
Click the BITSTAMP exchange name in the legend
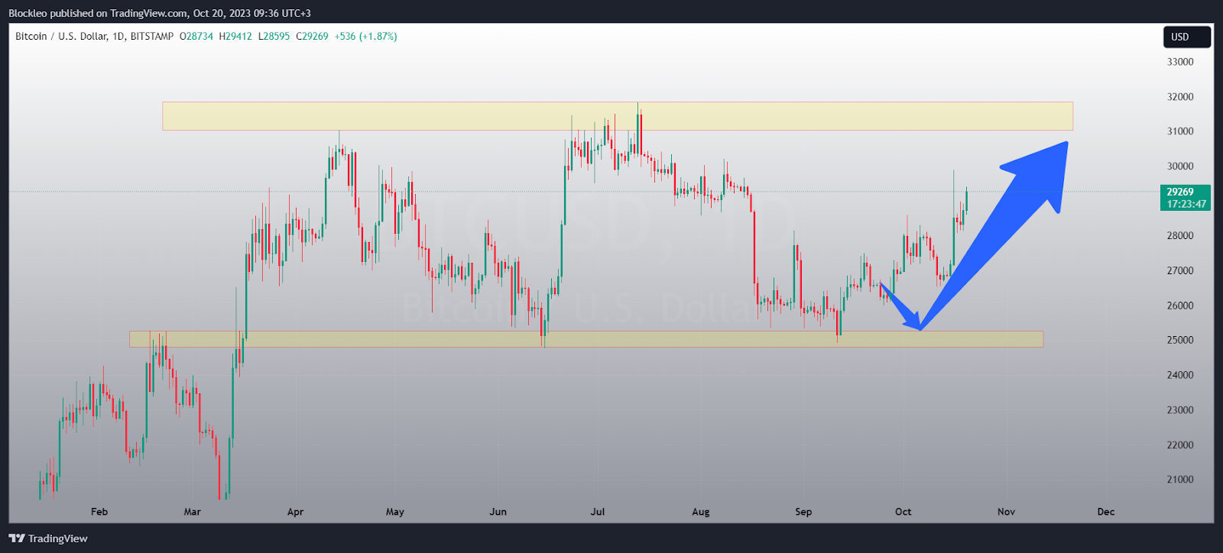[152, 37]
